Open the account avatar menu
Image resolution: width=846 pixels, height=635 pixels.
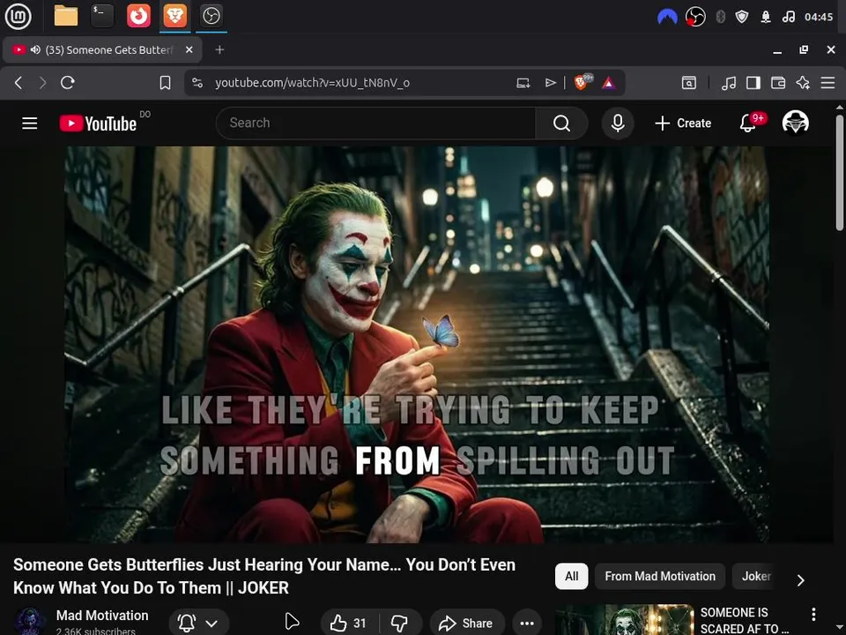795,123
